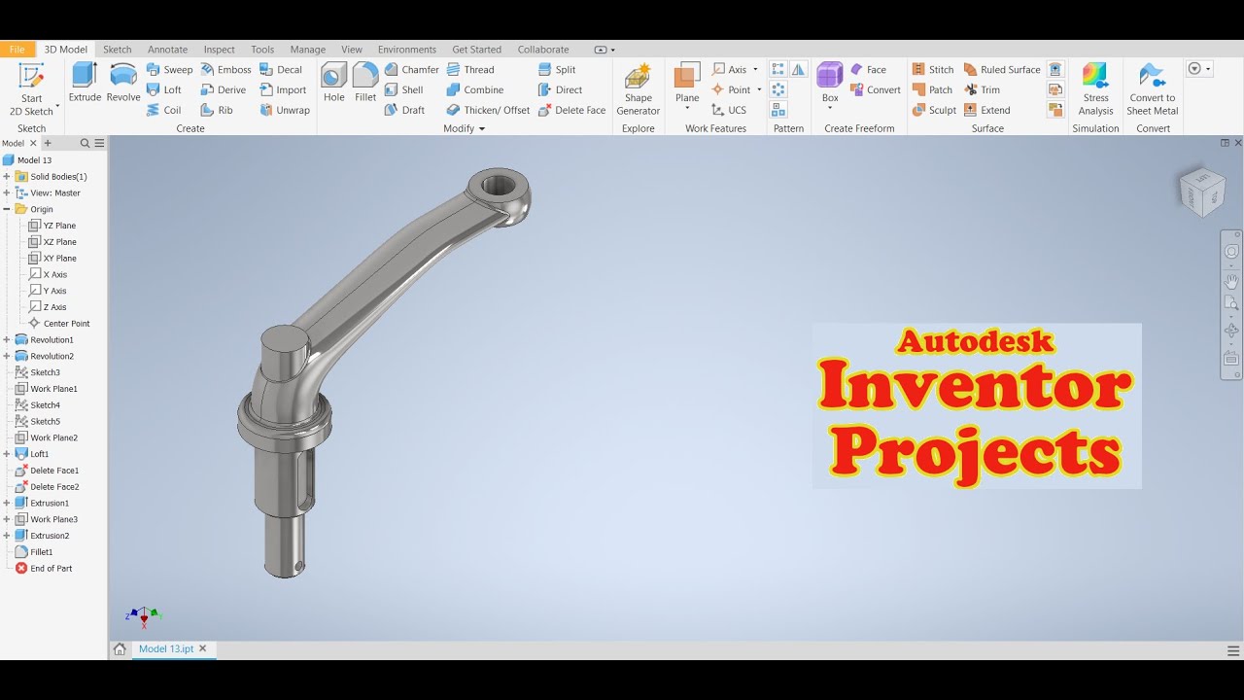Click the Import tool
Viewport: 1244px width, 700px height.
click(283, 90)
